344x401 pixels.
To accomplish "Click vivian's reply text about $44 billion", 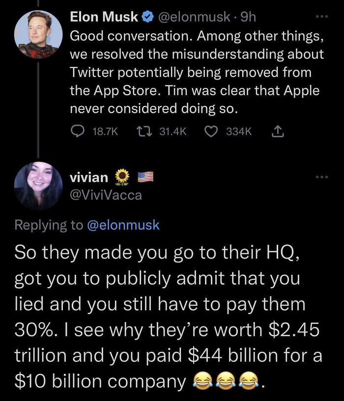I will [x=168, y=317].
